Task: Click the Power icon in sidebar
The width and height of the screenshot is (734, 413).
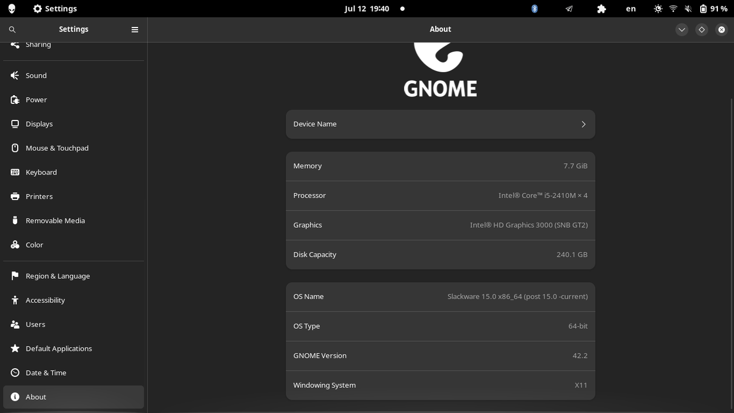Action: [15, 100]
